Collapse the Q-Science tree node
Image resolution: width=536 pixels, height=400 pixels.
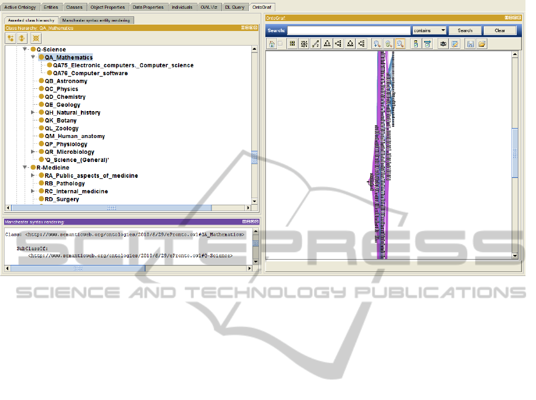click(25, 50)
